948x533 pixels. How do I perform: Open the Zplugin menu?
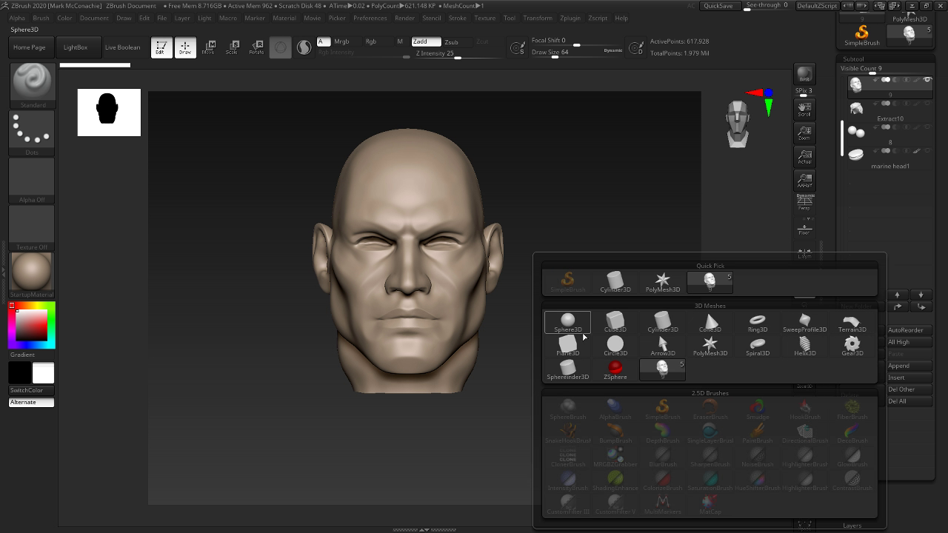pyautogui.click(x=570, y=18)
